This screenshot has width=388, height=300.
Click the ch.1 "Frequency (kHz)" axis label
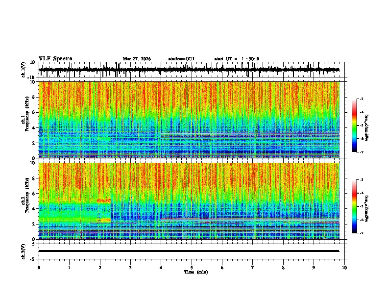coord(27,114)
